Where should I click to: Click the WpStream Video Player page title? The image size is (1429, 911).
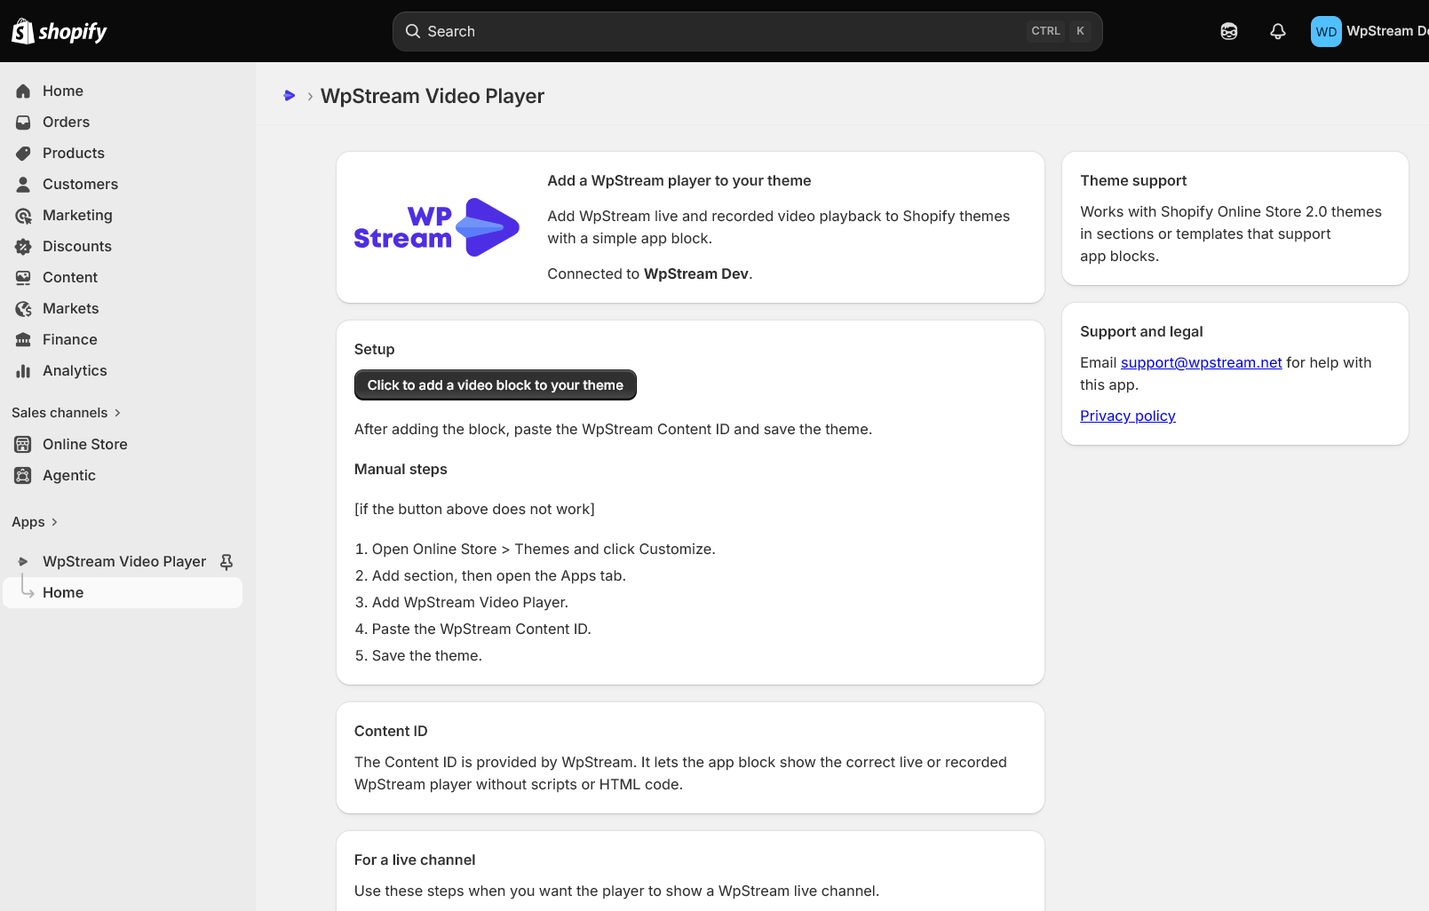pyautogui.click(x=433, y=96)
